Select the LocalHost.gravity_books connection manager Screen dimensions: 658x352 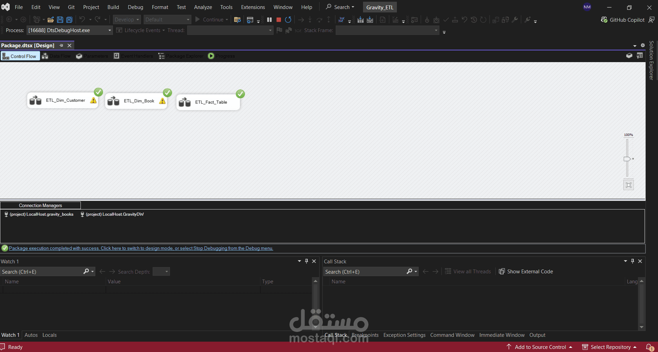click(x=39, y=214)
